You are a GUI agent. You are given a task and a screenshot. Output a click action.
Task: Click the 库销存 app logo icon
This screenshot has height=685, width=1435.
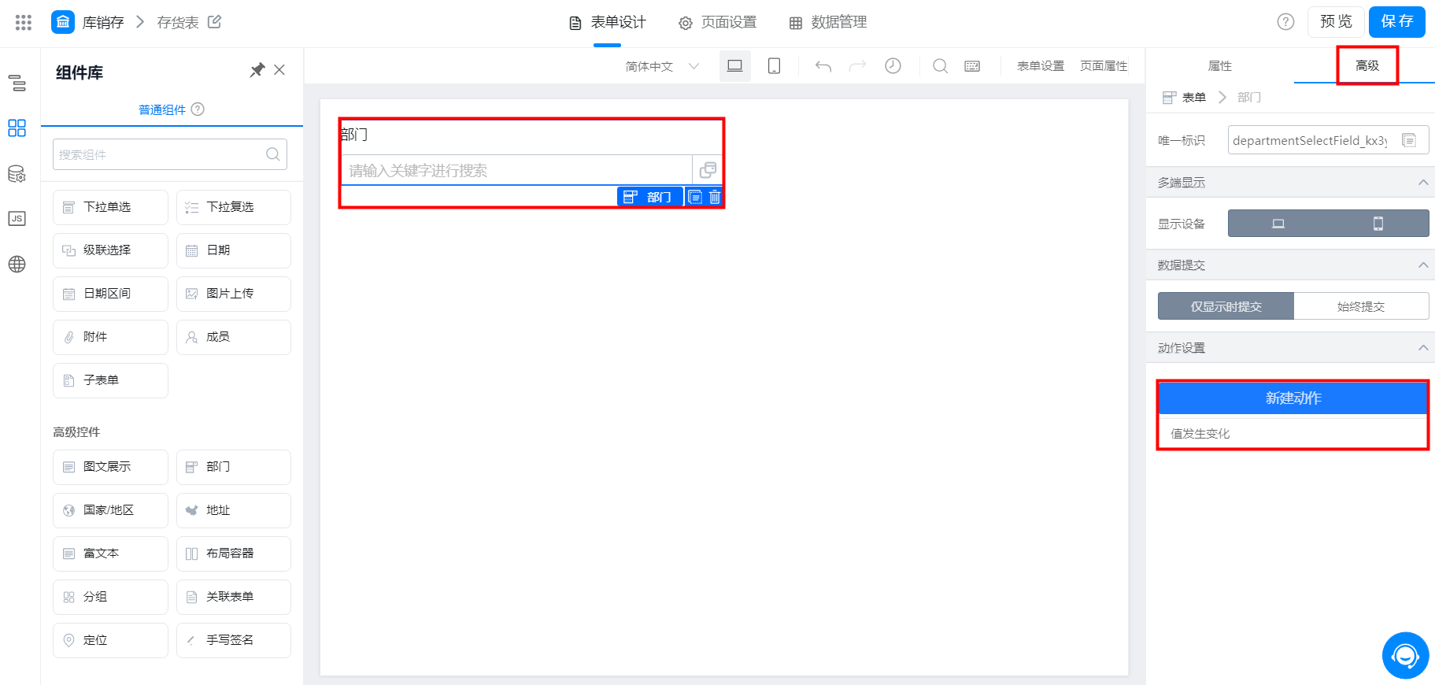coord(63,22)
